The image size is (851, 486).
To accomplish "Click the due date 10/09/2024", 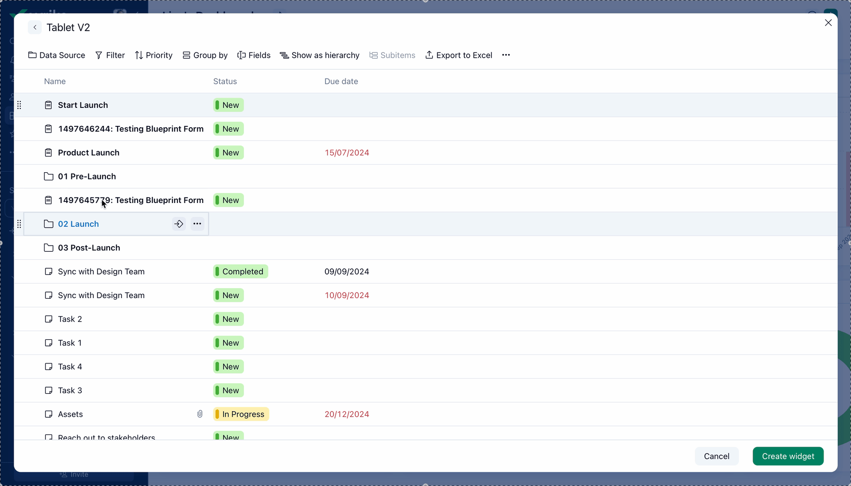I will point(347,295).
